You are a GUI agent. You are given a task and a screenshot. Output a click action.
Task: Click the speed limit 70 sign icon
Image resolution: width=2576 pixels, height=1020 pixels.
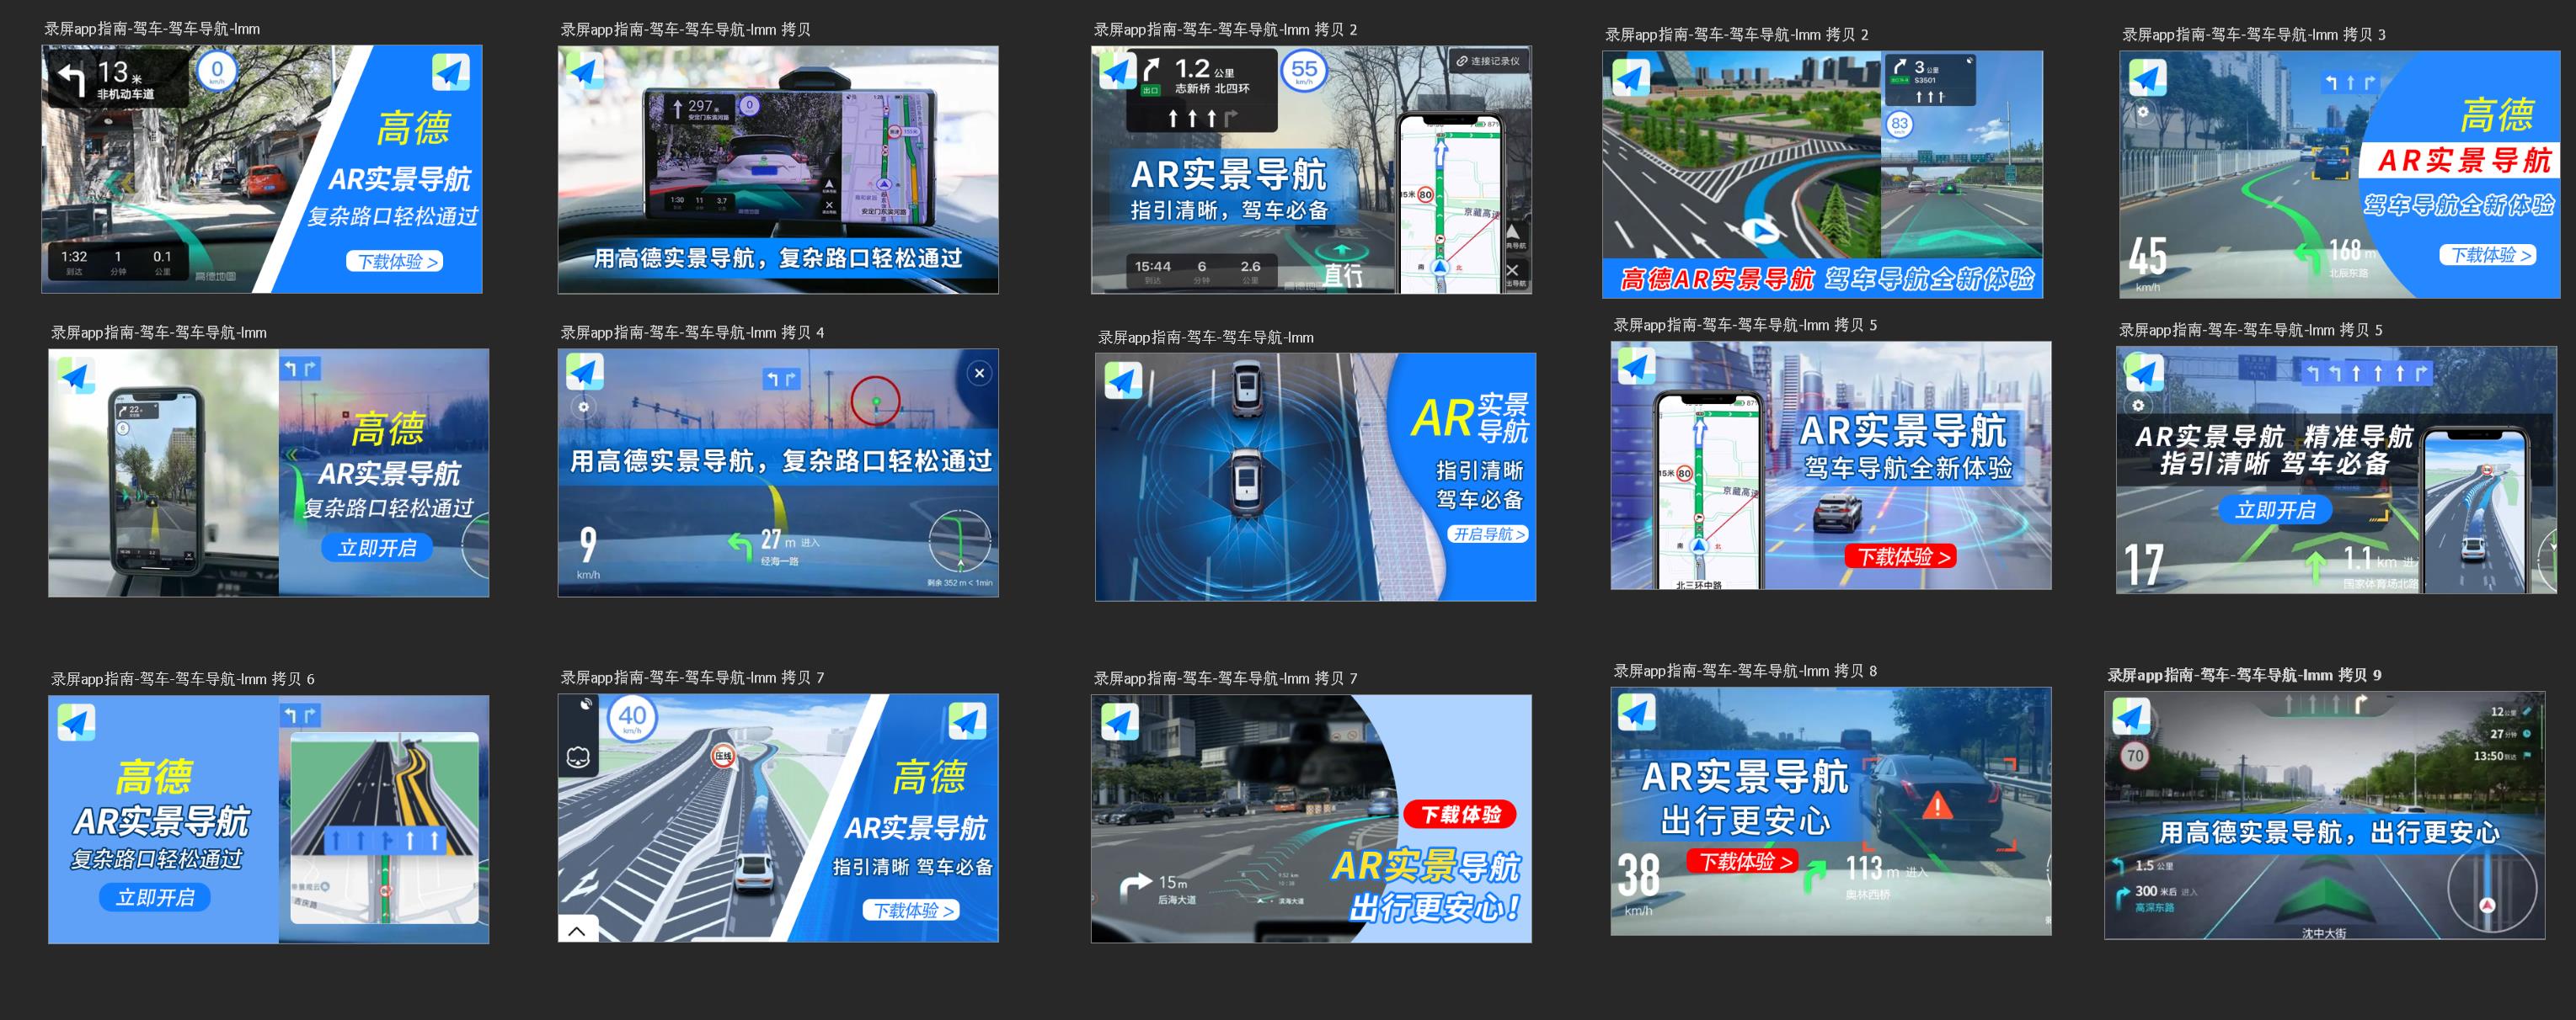[x=2135, y=755]
